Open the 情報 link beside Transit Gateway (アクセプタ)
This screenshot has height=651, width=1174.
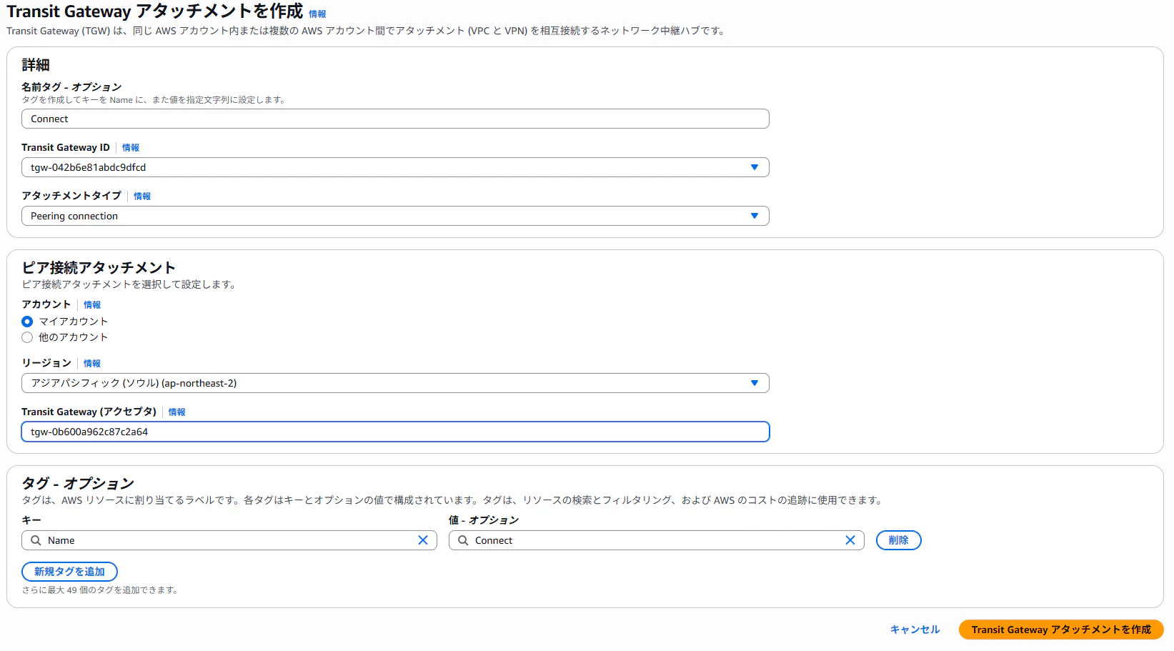(176, 412)
